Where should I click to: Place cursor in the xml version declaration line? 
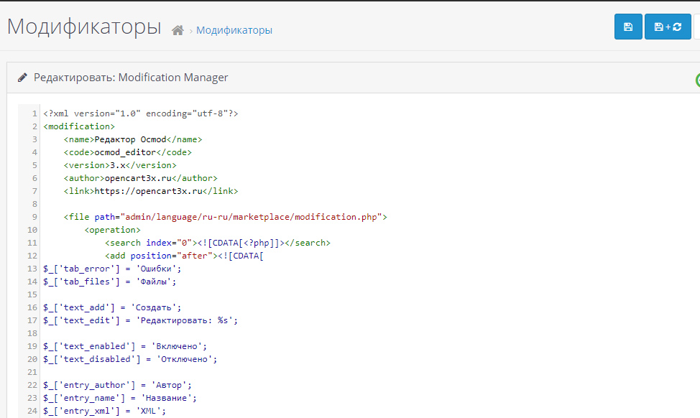[141, 113]
